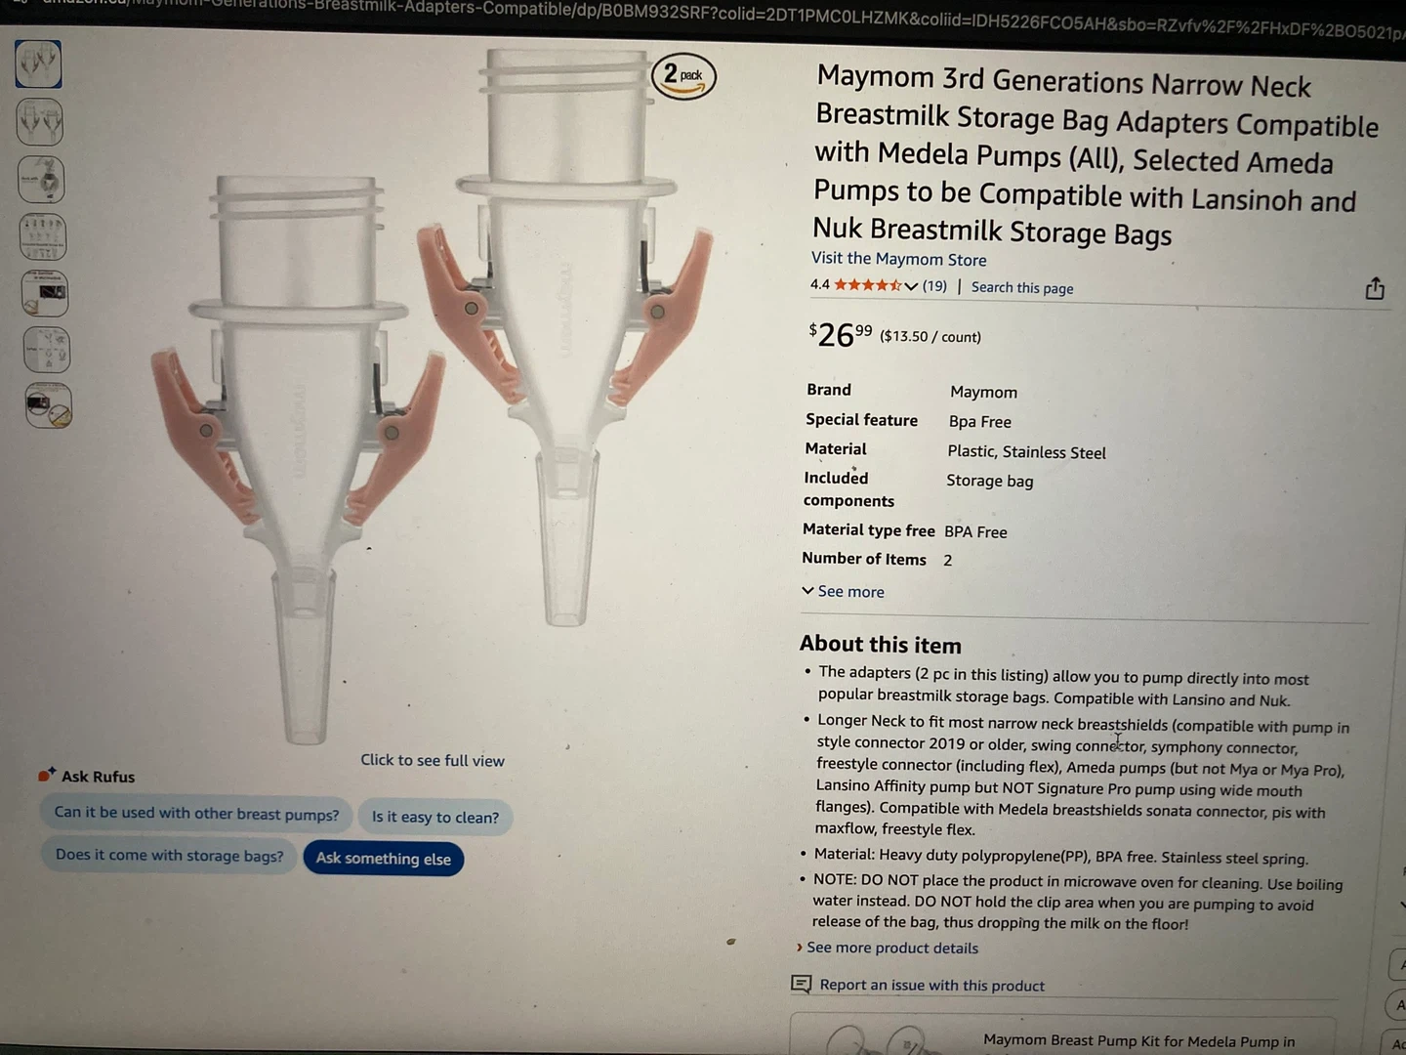The height and width of the screenshot is (1055, 1406).
Task: Click the Report an issue flag icon
Action: [x=801, y=984]
